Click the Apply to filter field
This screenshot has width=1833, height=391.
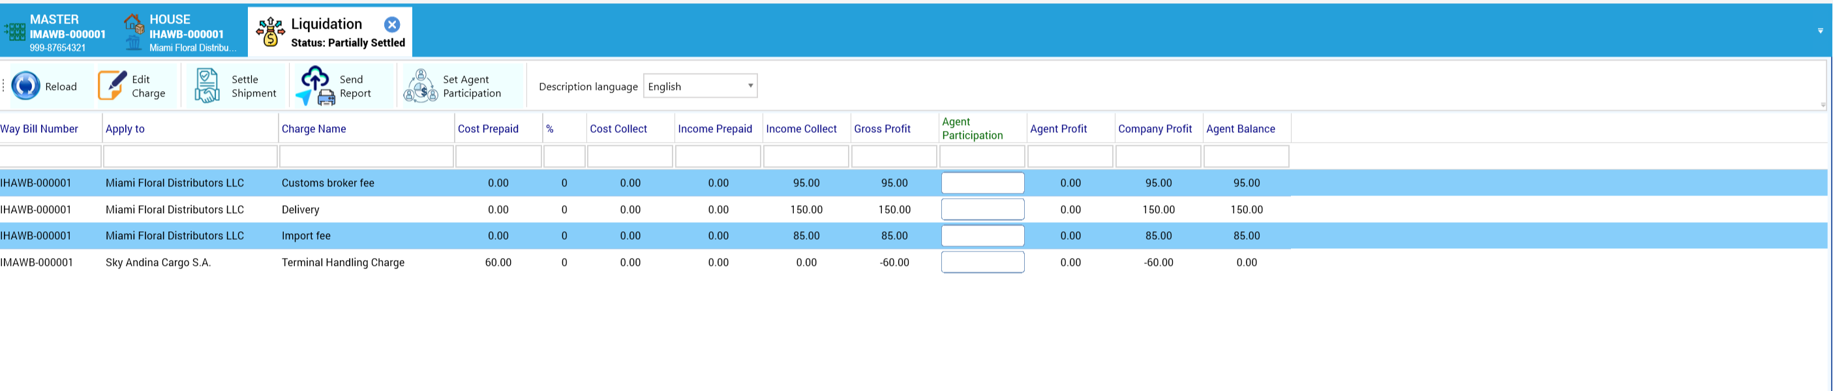click(190, 156)
